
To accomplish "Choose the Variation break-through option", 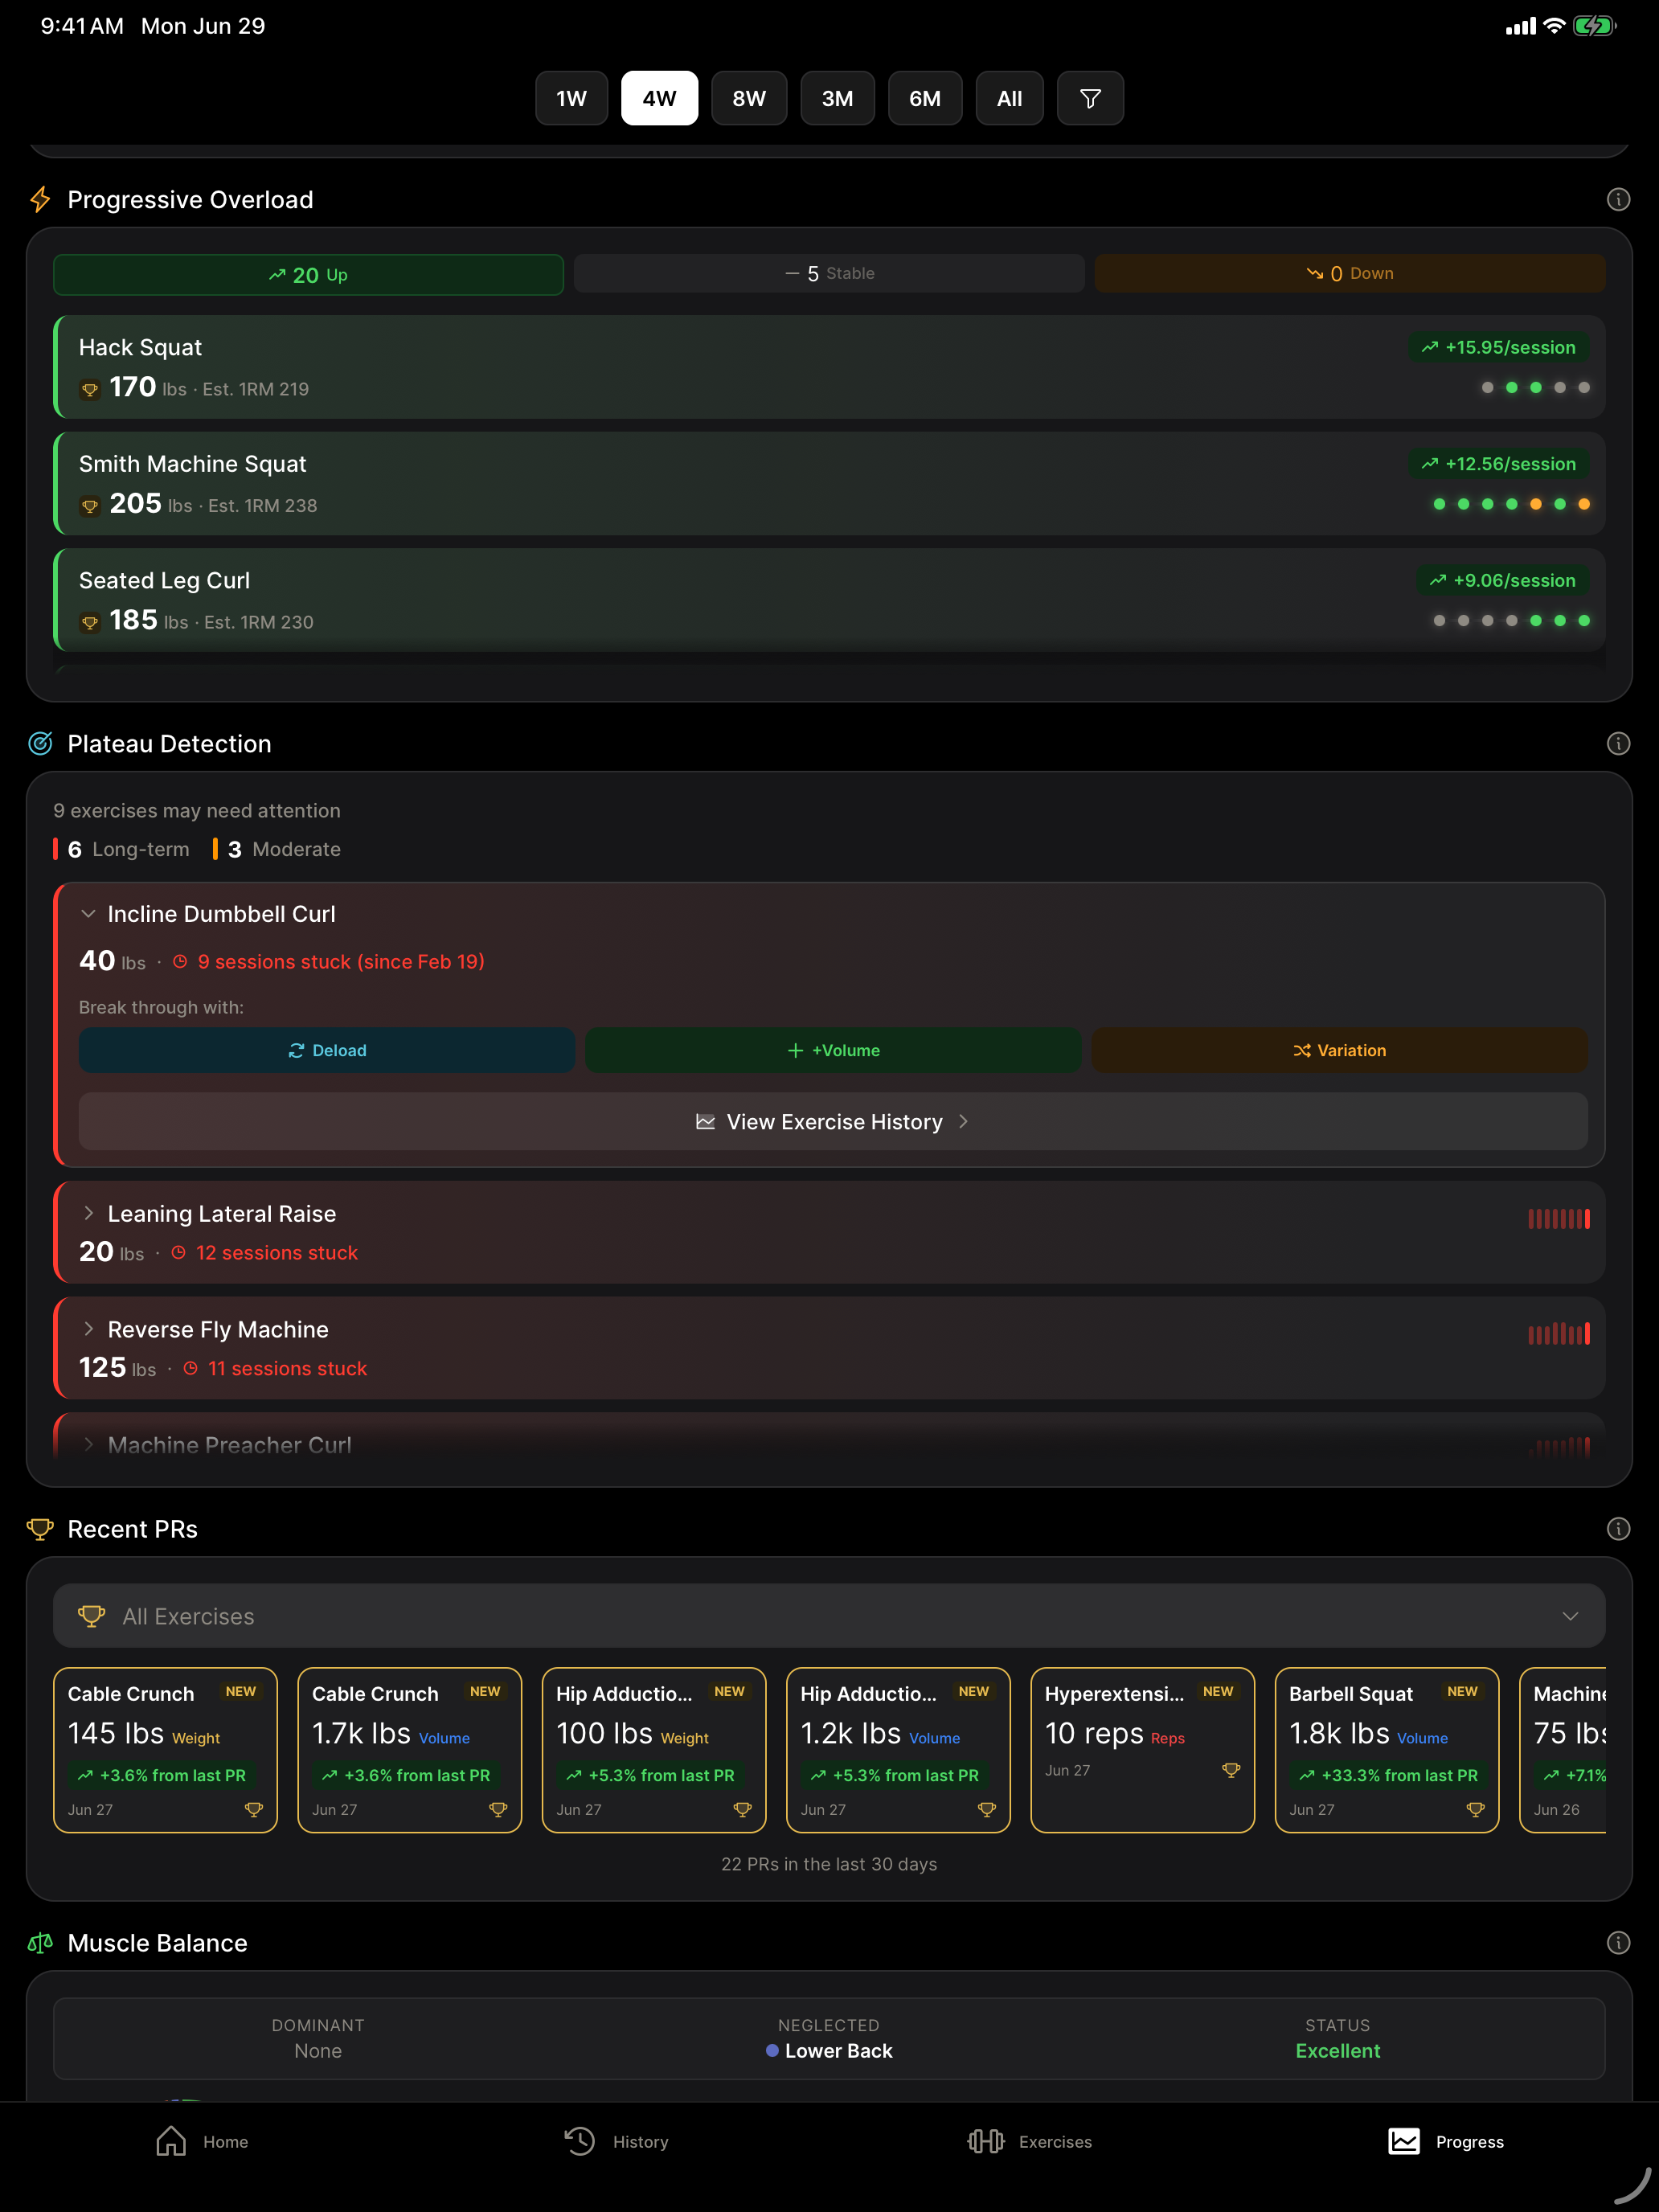I will (1339, 1050).
